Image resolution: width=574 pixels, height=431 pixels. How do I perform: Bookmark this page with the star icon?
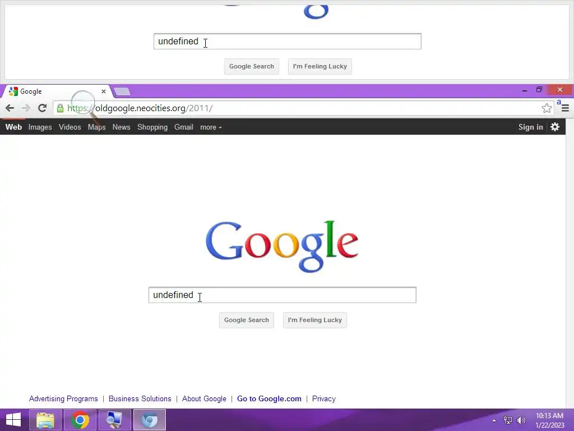point(547,108)
